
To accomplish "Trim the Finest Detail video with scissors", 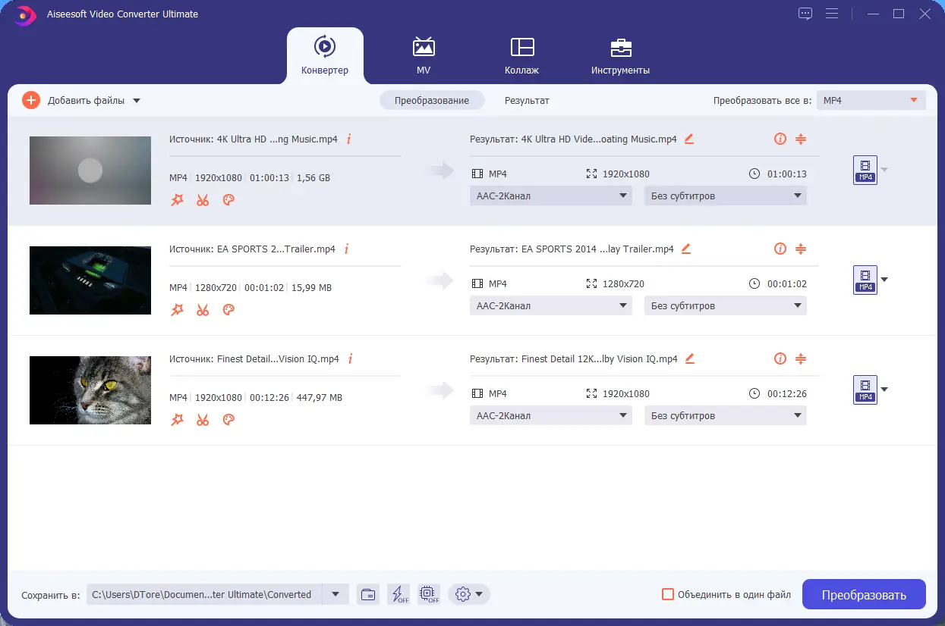I will coord(203,419).
